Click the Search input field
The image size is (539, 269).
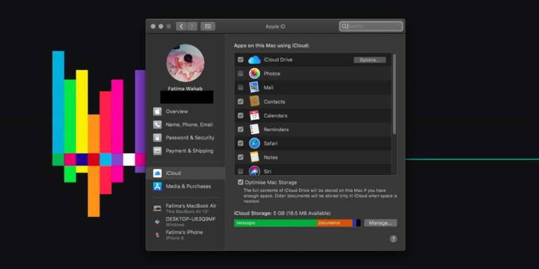click(x=371, y=26)
